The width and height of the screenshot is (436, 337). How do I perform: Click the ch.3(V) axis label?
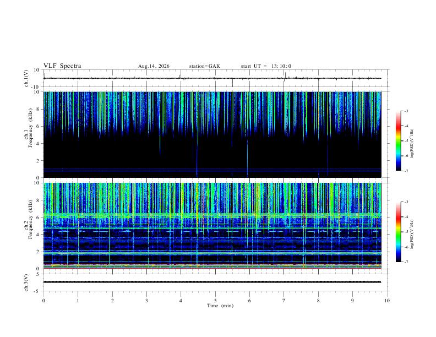point(26,283)
